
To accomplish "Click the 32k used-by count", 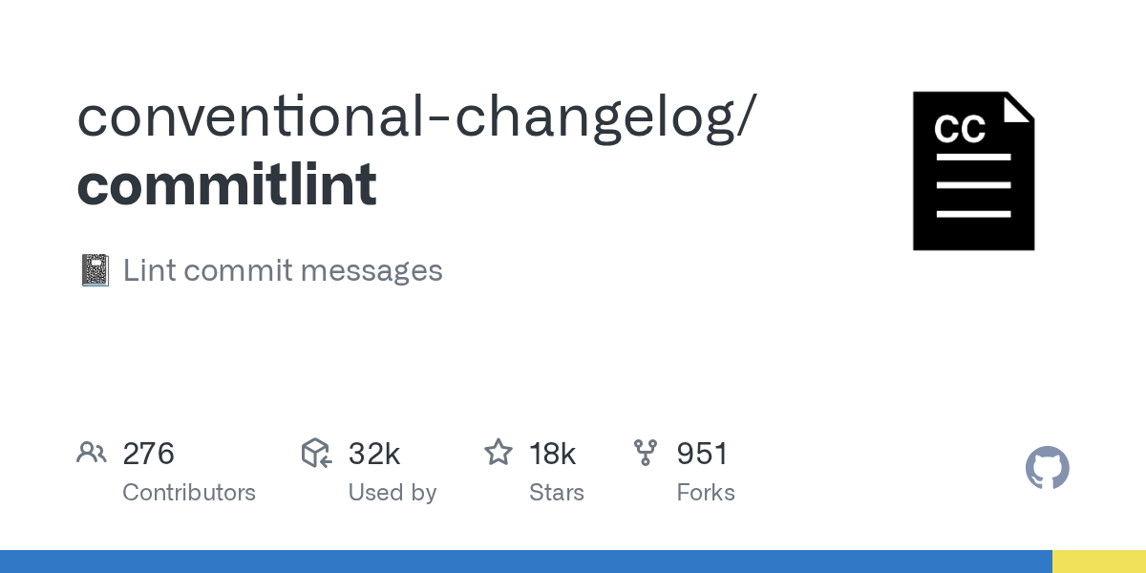I will coord(373,454).
